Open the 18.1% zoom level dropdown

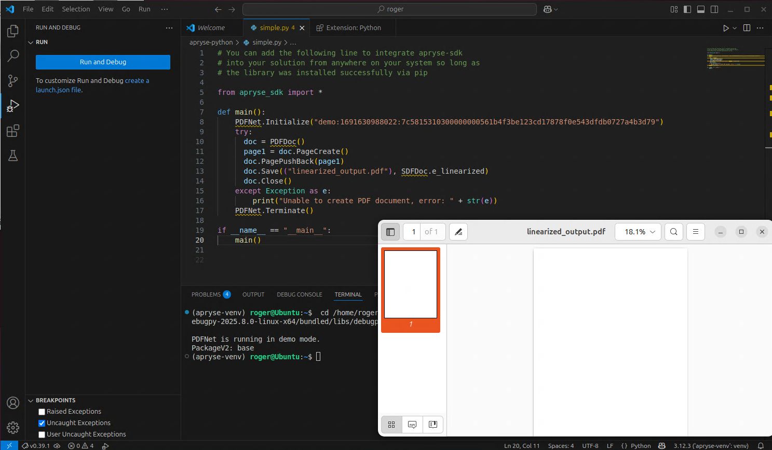(638, 232)
